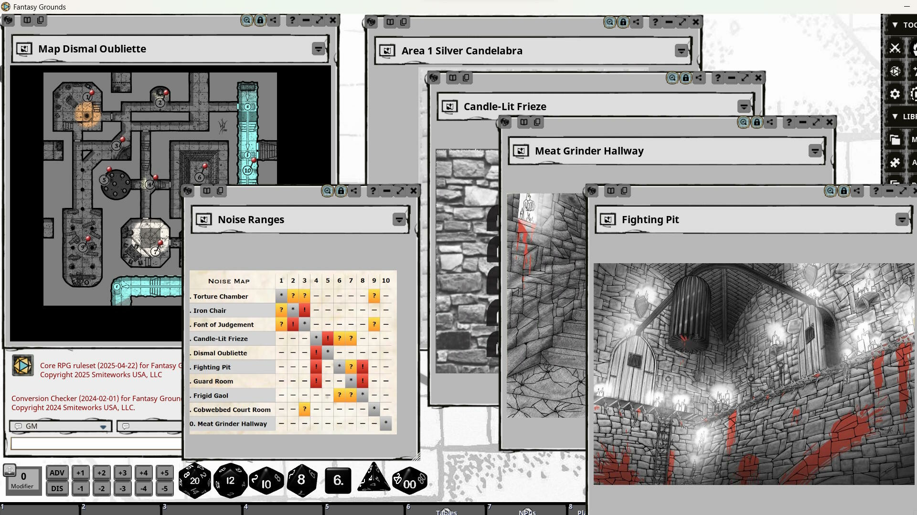This screenshot has width=917, height=515.
Task: Collapse the TOOLS section in the sidebar
Action: pos(894,25)
